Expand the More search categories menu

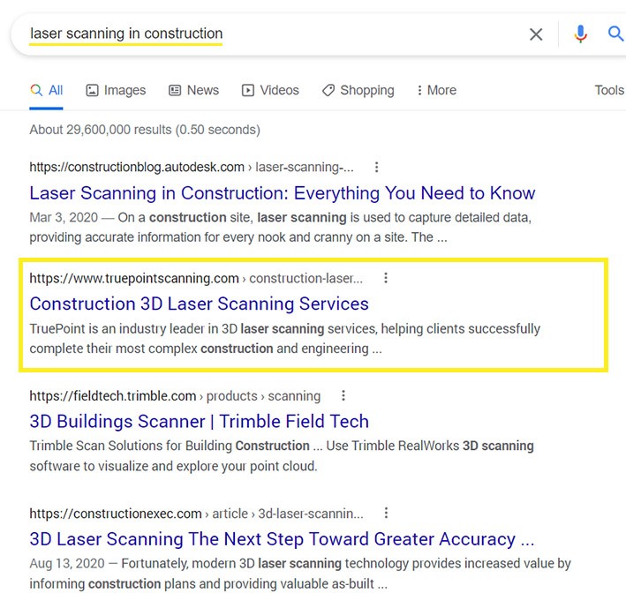[x=436, y=91]
